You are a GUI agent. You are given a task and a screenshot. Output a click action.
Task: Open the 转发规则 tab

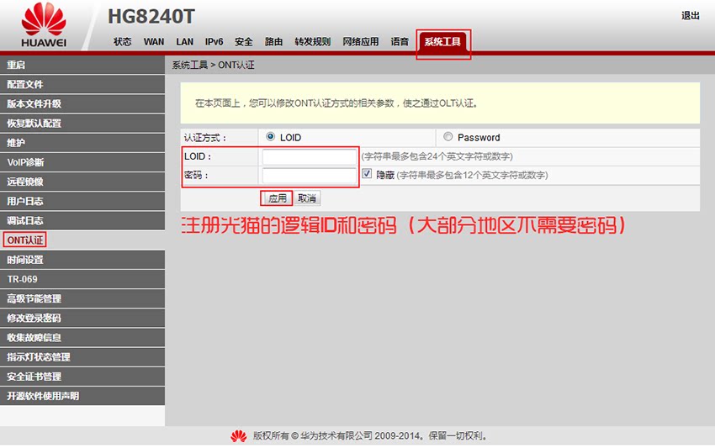point(312,41)
